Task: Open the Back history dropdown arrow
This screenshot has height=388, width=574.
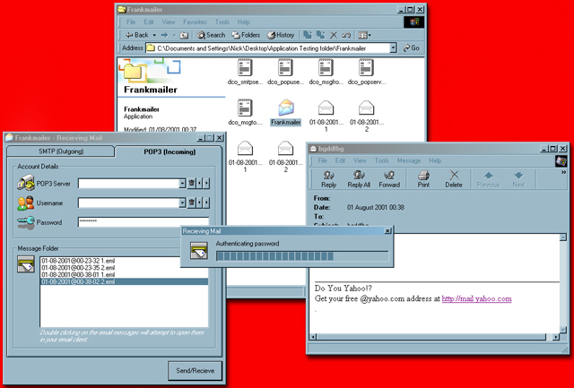Action: click(154, 35)
